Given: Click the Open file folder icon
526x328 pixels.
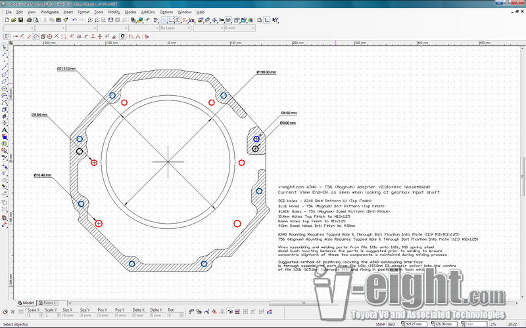Looking at the screenshot, I should 13,20.
